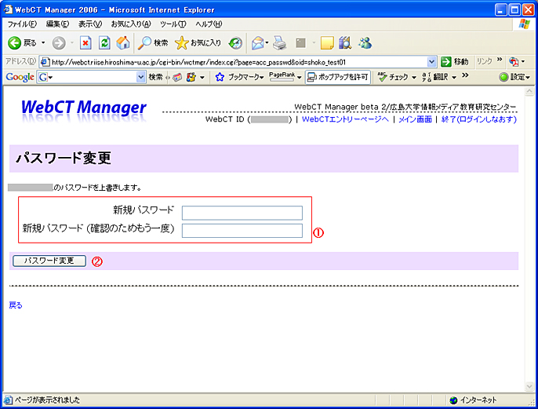Expand the Bookmarks (ブックマーク) dropdown arrow
This screenshot has height=409, width=538.
(262, 78)
